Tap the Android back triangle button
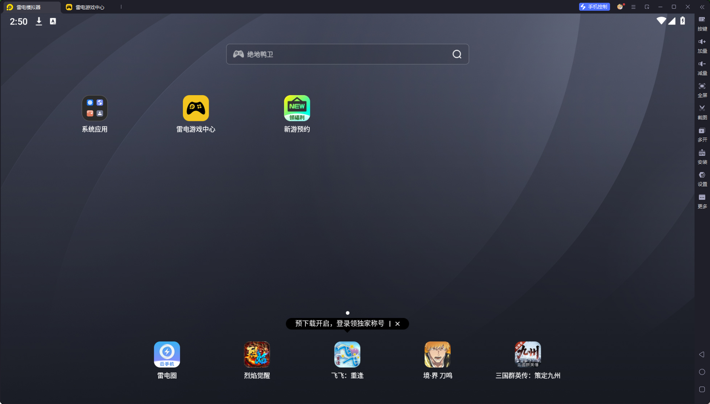Viewport: 710px width, 404px height. coord(702,354)
